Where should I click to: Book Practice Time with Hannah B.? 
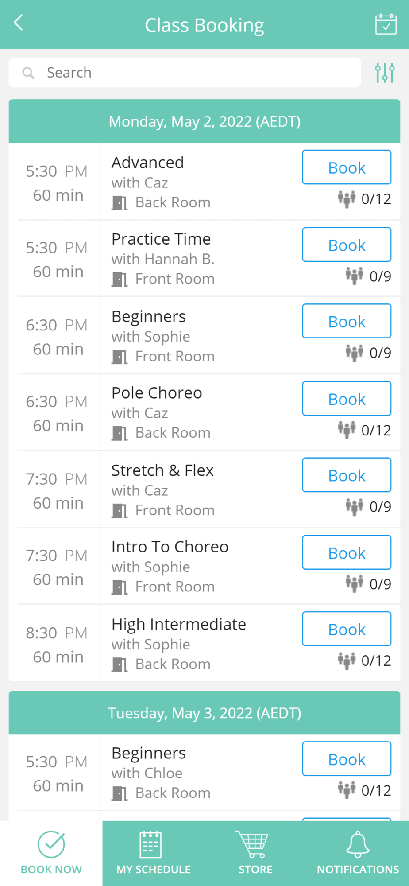click(x=347, y=245)
